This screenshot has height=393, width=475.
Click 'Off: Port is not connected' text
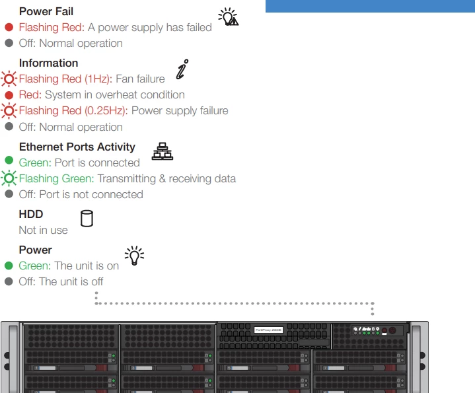click(x=81, y=194)
